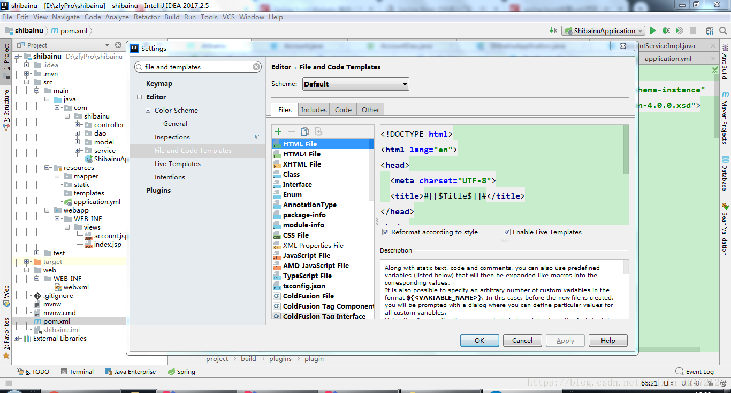
Task: Toggle Reformat according to style checkbox
Action: tap(385, 232)
